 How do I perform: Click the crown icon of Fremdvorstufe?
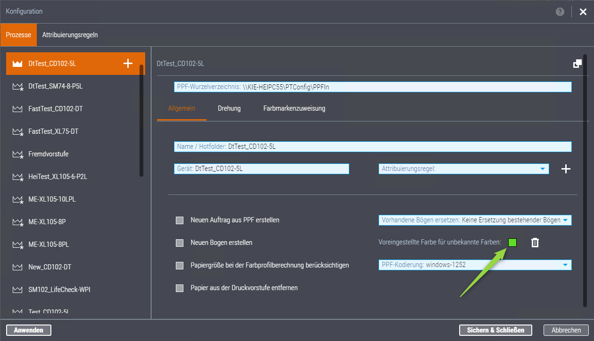[17, 154]
